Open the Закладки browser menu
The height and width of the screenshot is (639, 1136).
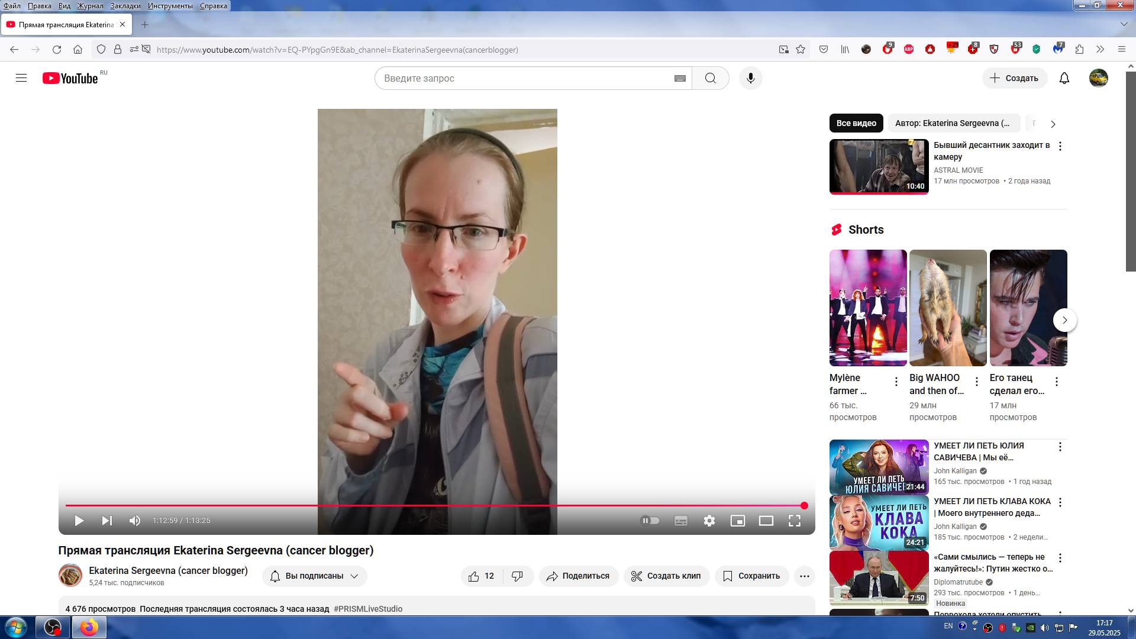click(125, 6)
